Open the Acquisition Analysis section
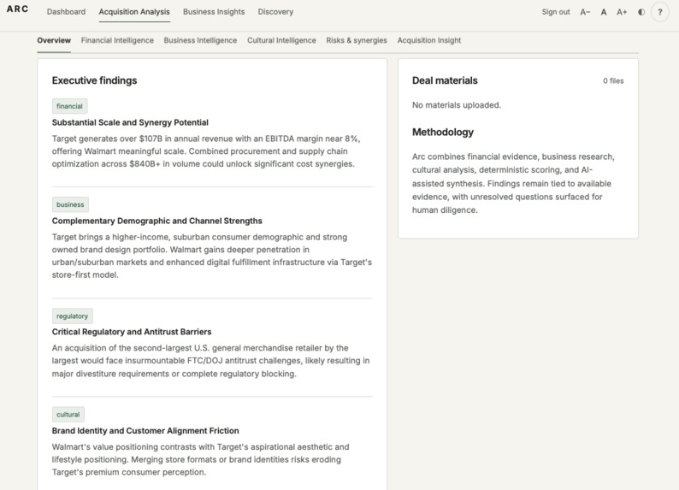The image size is (679, 490). click(x=134, y=12)
